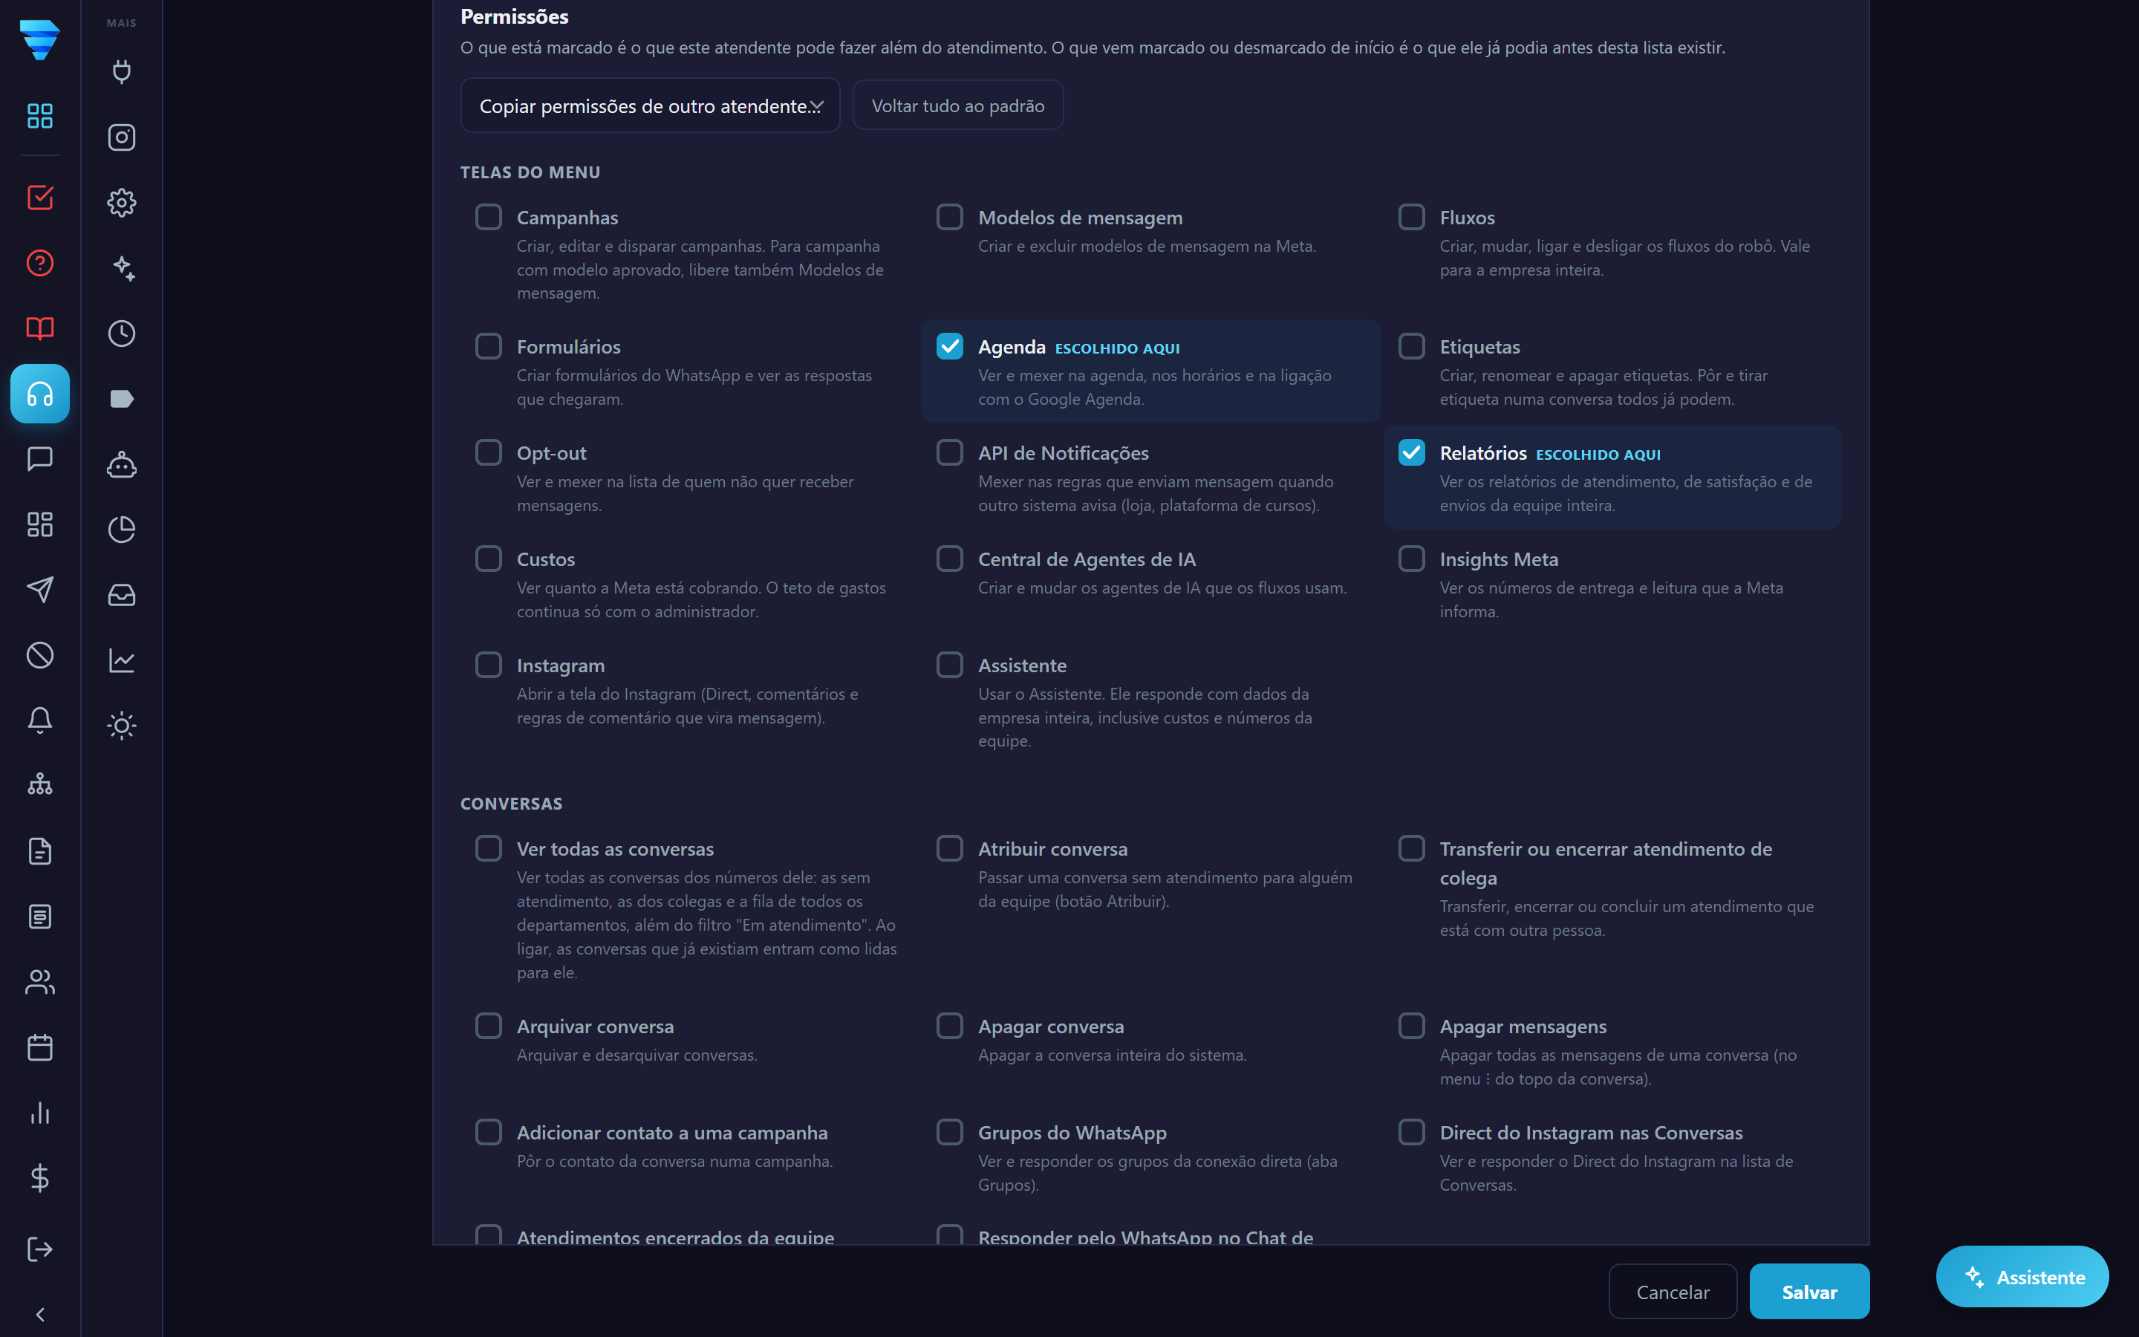Screen dimensions: 2139x1337
Task: Open the pie chart icon
Action: (121, 530)
